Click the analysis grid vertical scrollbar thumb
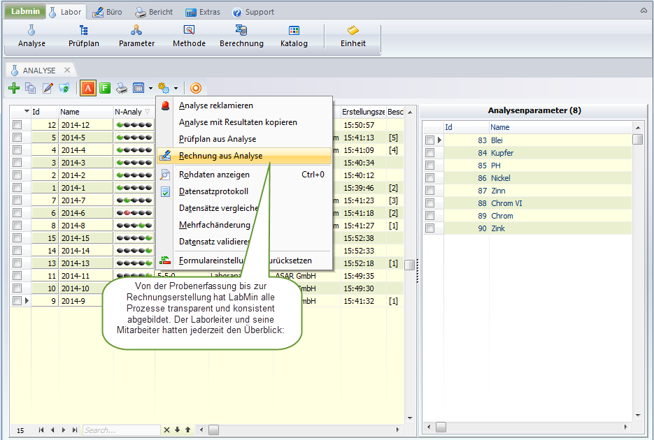Screen dimensions: 654x440 click(410, 265)
